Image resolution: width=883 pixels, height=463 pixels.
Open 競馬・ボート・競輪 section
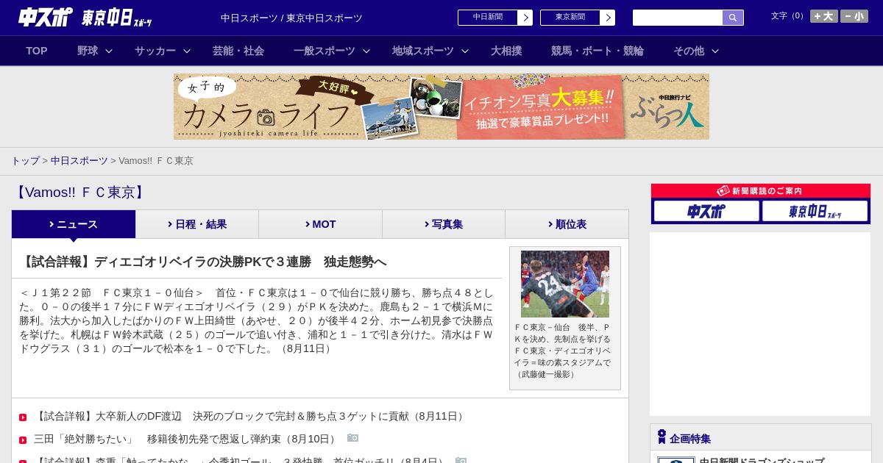click(x=597, y=51)
